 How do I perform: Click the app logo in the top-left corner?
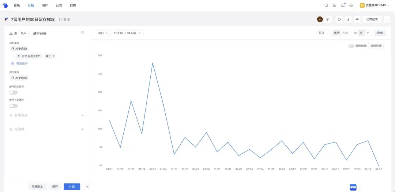coord(5,5)
